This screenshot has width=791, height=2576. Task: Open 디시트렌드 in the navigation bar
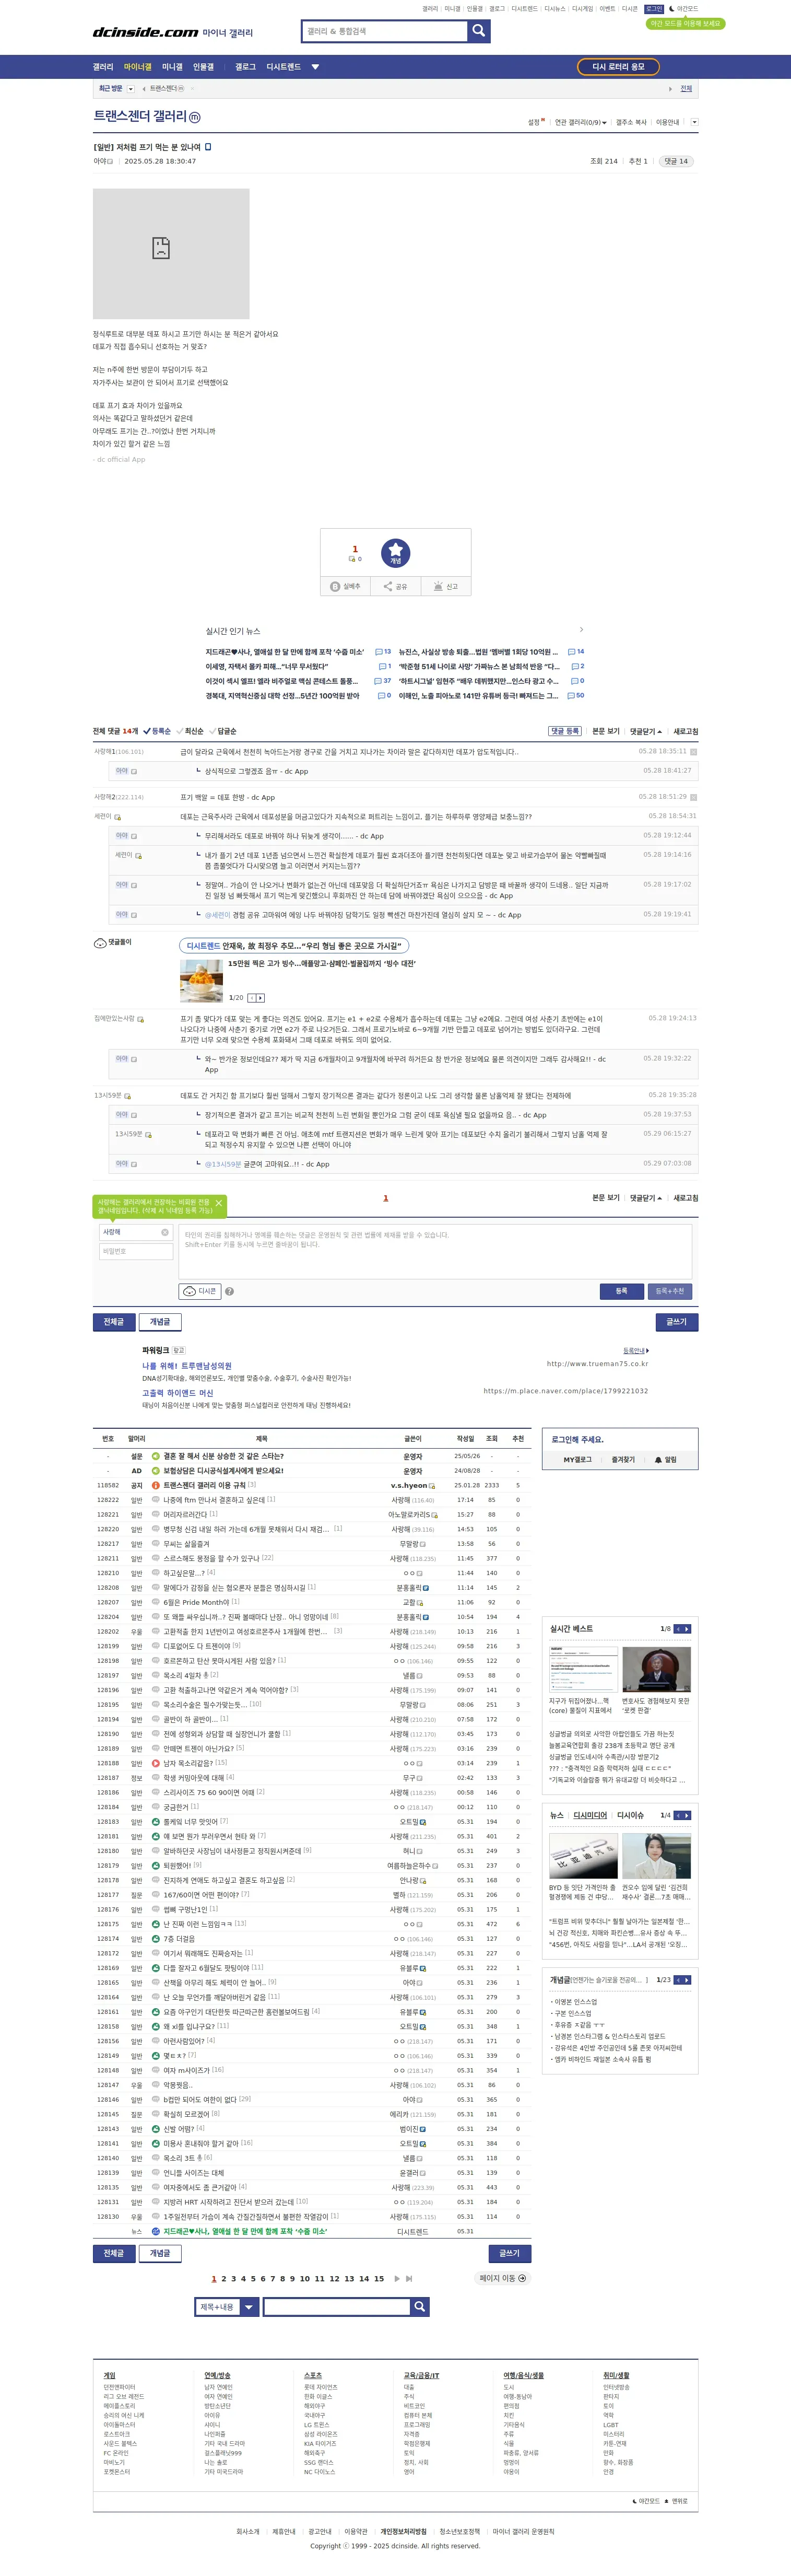tap(283, 67)
